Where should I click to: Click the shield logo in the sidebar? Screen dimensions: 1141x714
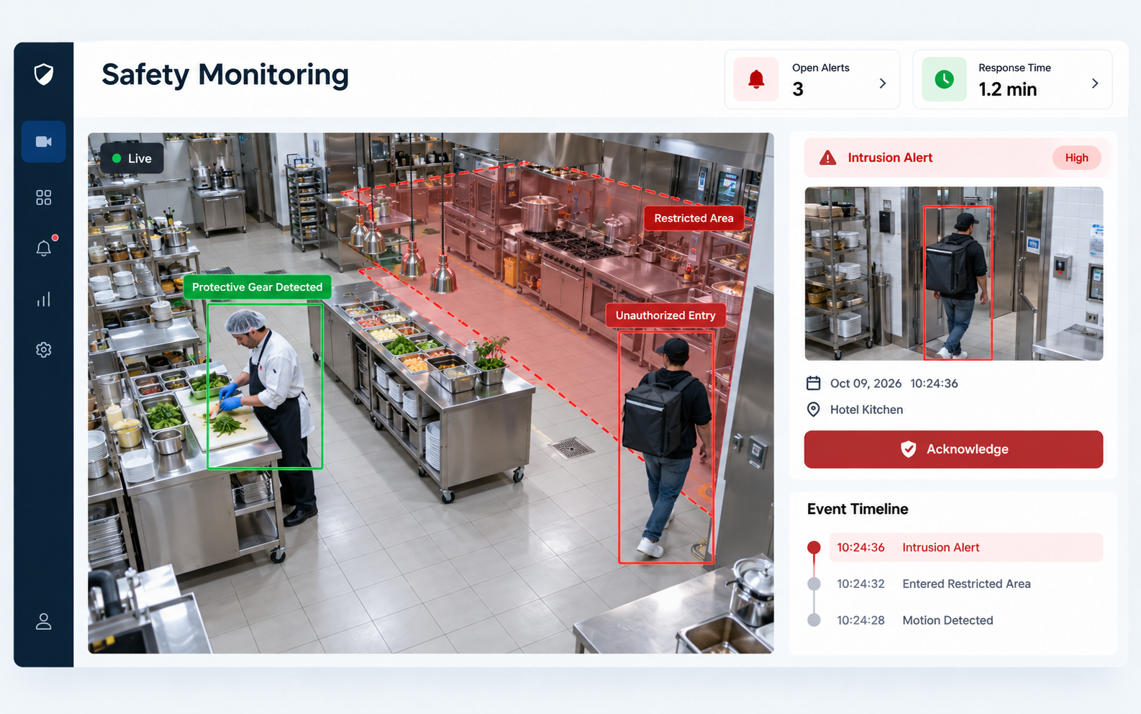[x=44, y=74]
